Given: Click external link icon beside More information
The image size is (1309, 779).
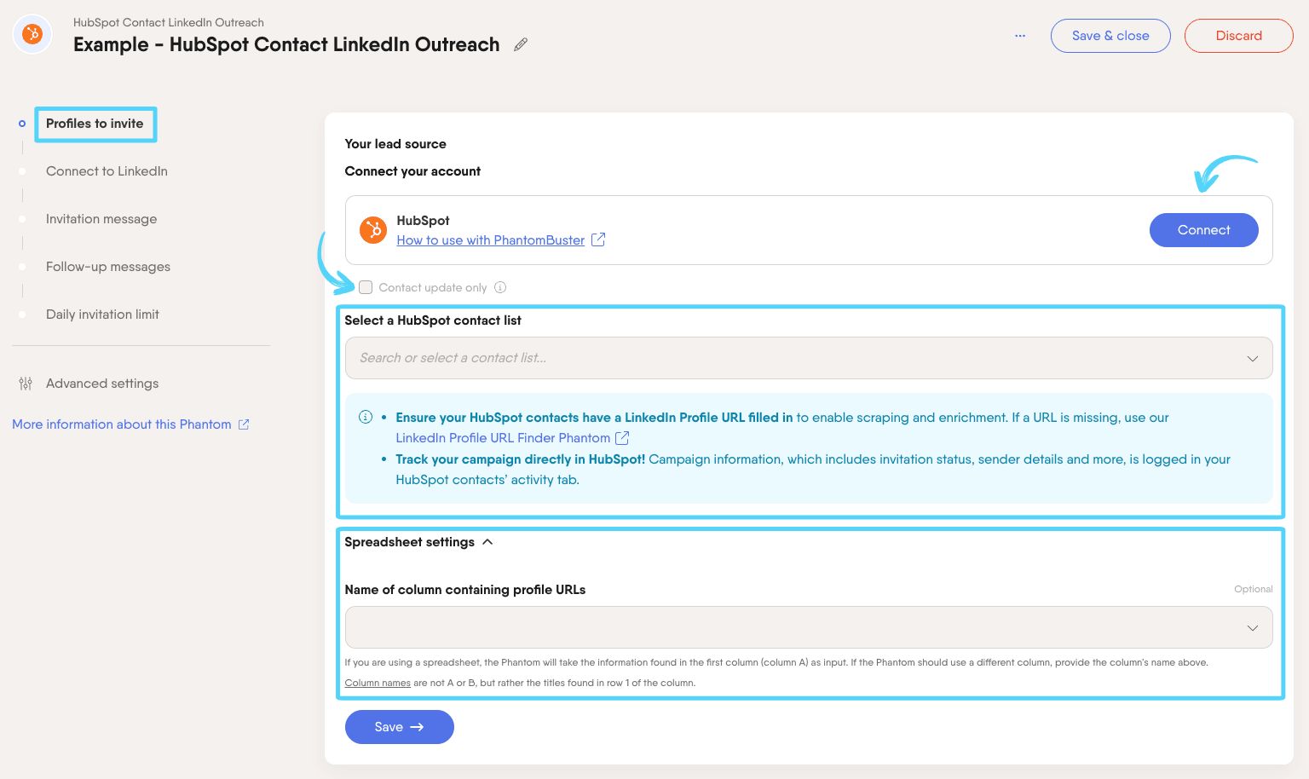Looking at the screenshot, I should point(244,424).
